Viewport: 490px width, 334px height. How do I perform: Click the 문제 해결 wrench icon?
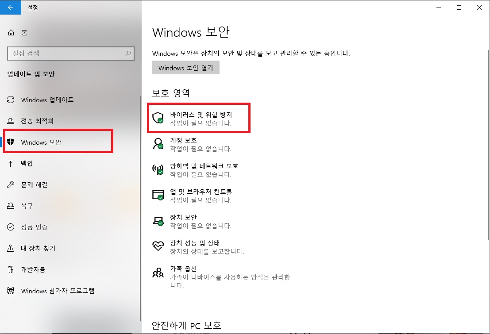[11, 184]
